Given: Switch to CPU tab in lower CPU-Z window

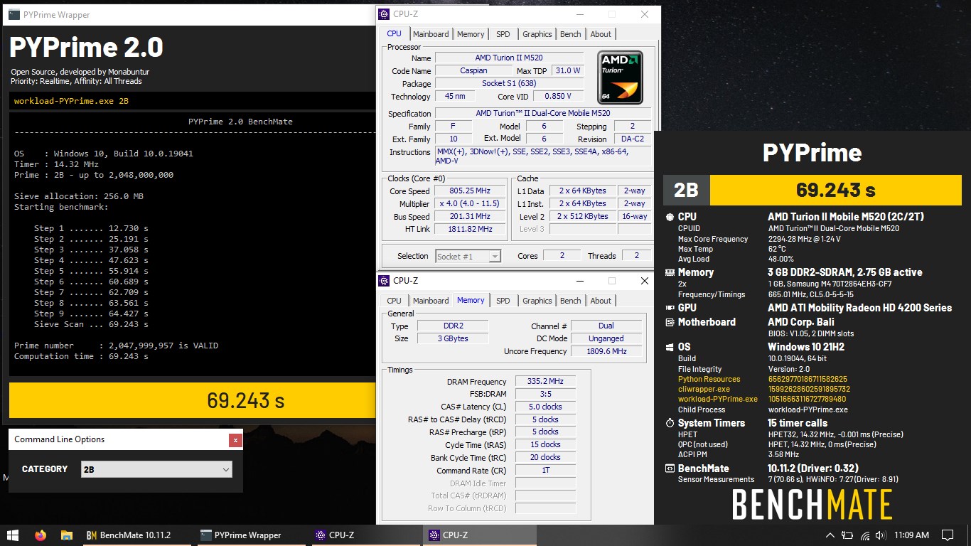Looking at the screenshot, I should coord(394,301).
